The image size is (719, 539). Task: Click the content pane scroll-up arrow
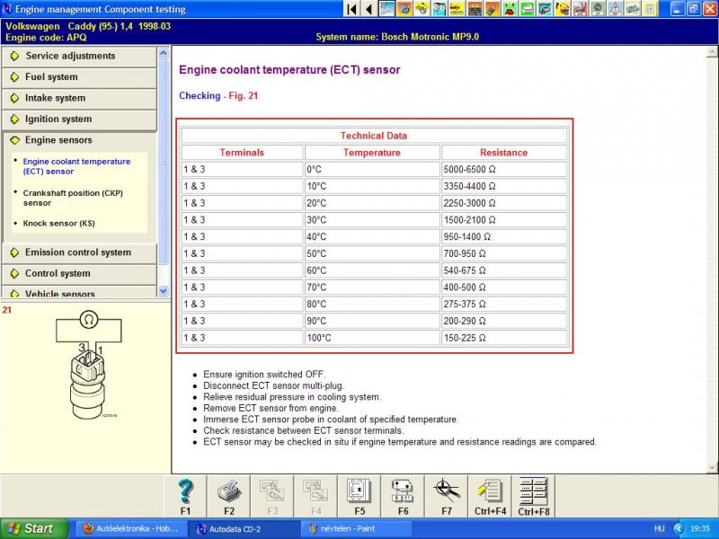point(713,52)
